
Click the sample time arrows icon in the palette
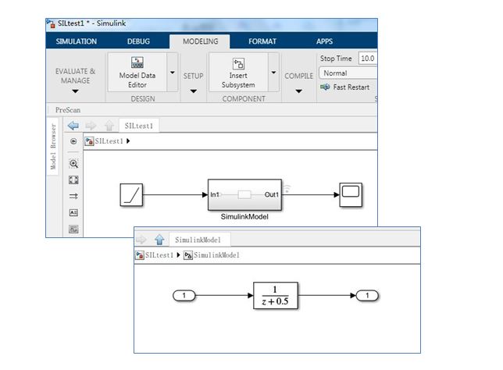(x=73, y=196)
